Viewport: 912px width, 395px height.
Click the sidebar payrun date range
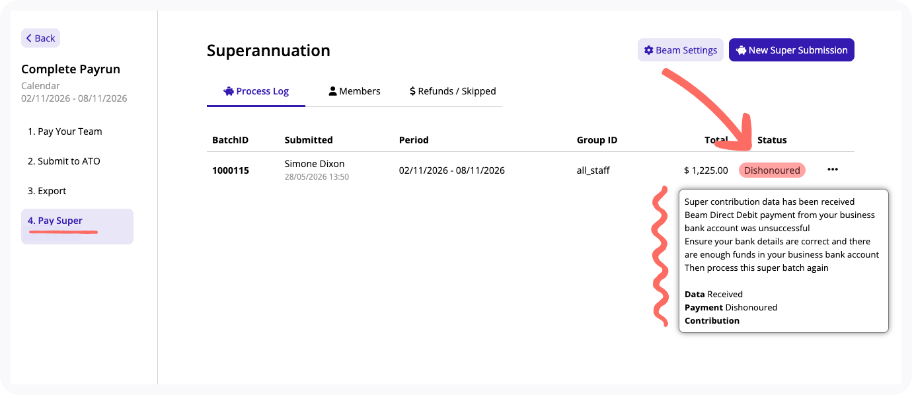[74, 98]
